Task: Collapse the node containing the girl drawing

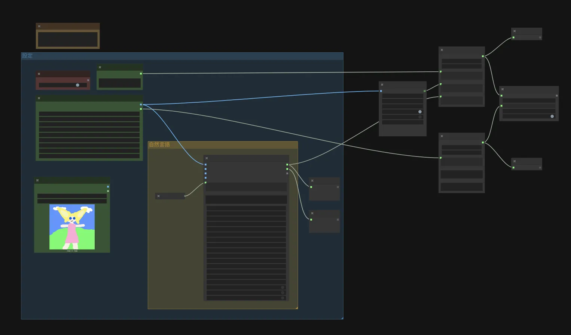Action: (37, 180)
